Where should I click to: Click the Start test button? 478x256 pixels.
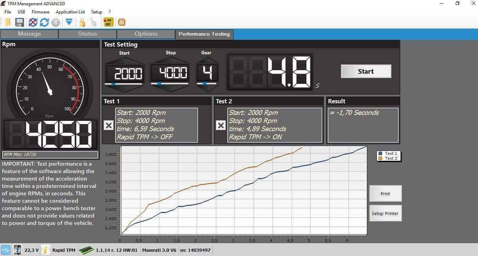tap(366, 71)
